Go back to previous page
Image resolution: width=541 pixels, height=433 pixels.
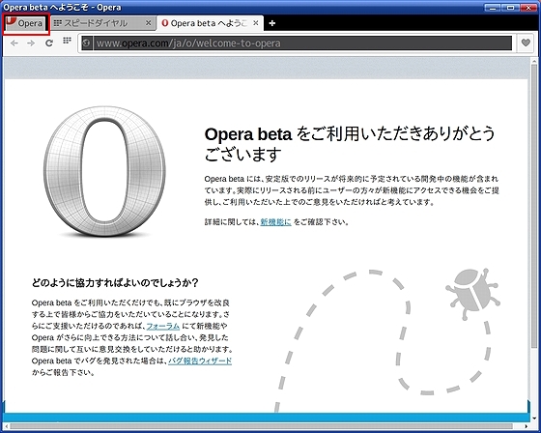click(x=14, y=43)
